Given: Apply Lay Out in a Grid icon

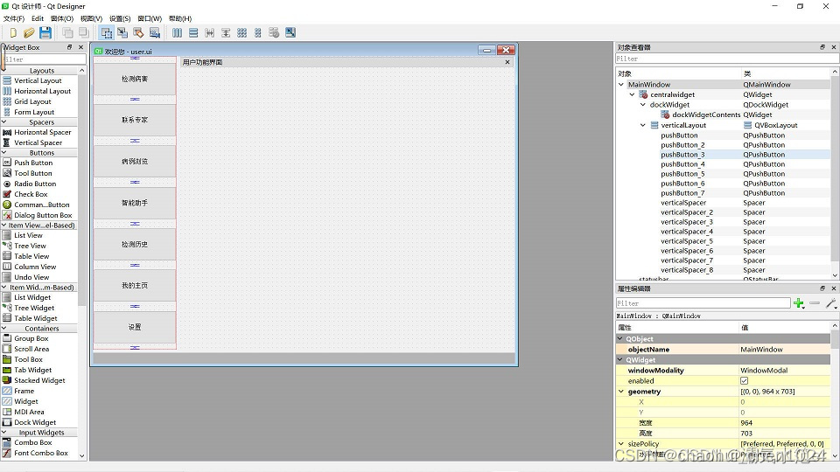Looking at the screenshot, I should click(x=242, y=32).
